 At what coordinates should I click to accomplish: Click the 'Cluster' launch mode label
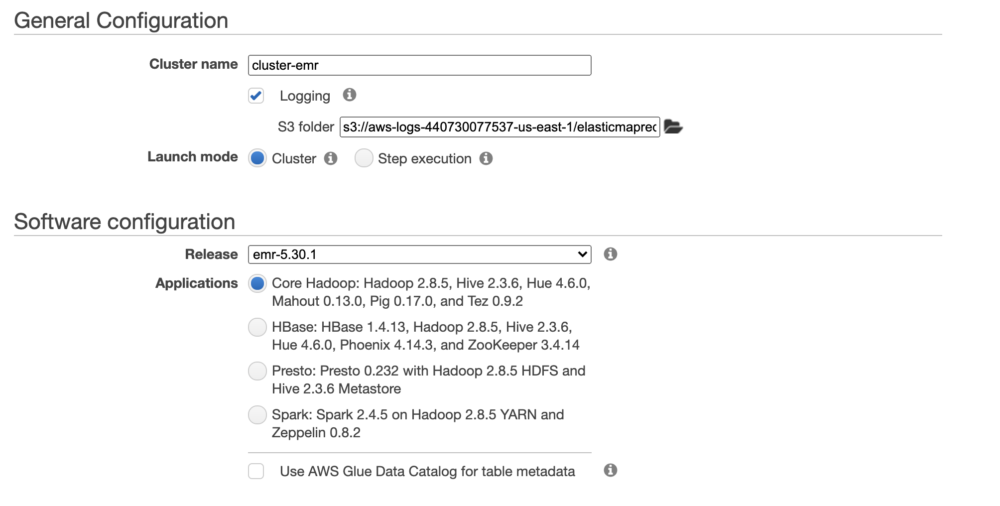pyautogui.click(x=294, y=158)
